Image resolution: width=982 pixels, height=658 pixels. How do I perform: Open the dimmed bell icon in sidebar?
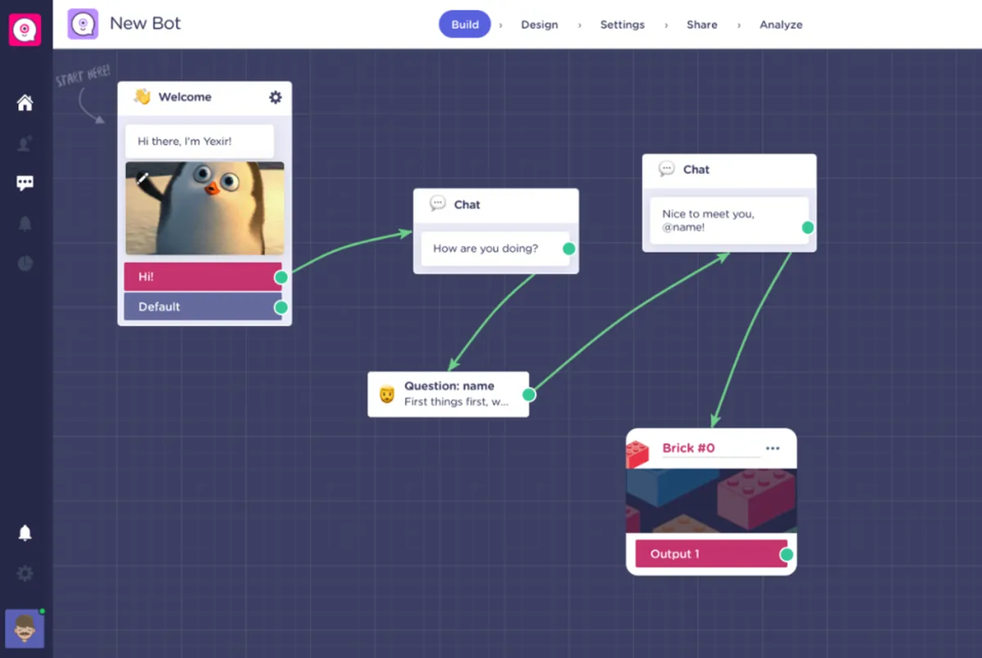[25, 223]
